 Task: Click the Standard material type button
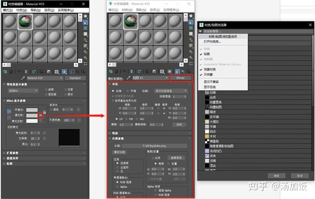[75, 78]
